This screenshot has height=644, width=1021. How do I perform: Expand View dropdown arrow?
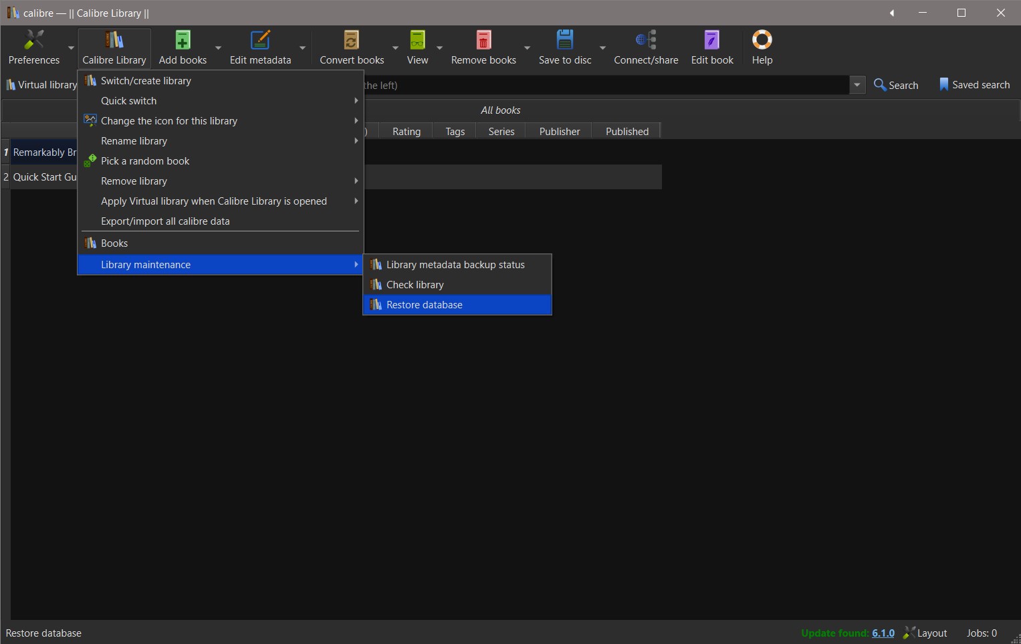(x=439, y=47)
